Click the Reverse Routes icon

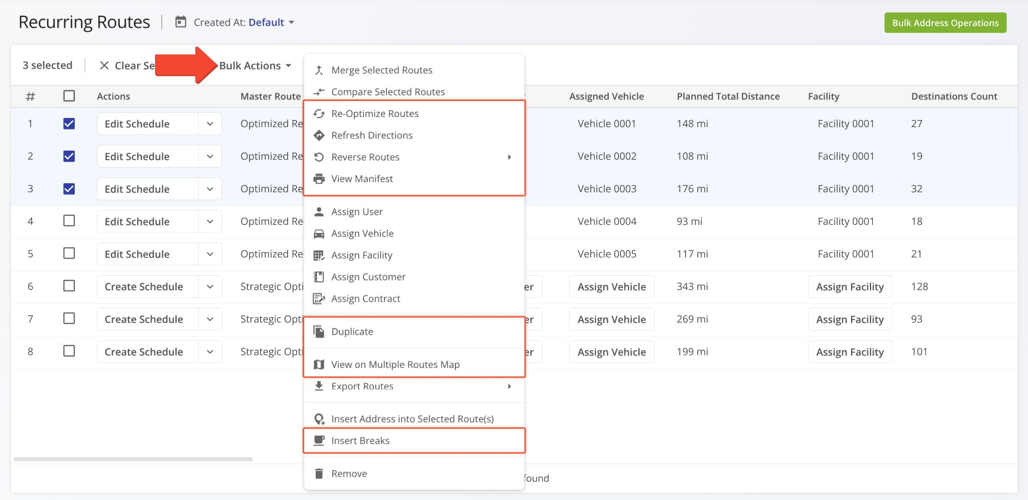click(319, 157)
